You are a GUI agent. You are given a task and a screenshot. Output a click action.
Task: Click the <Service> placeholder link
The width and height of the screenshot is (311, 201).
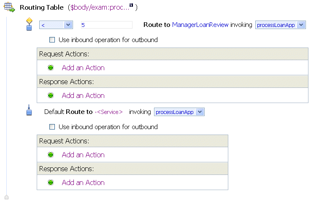click(109, 112)
